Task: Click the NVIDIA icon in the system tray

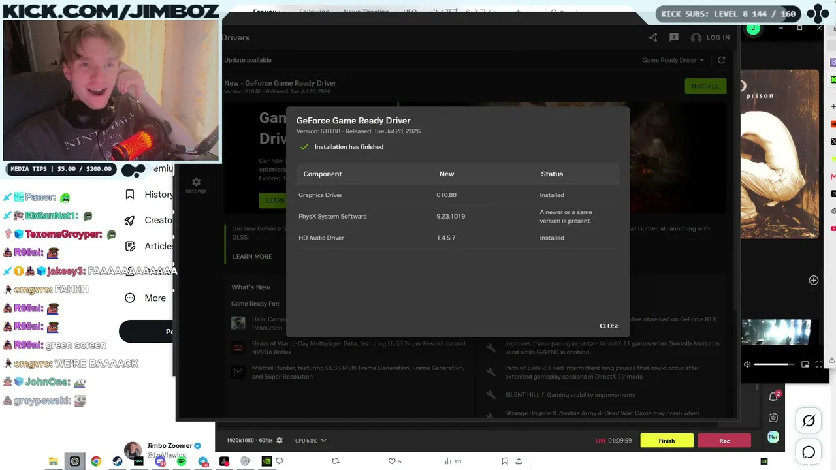Action: (x=764, y=462)
